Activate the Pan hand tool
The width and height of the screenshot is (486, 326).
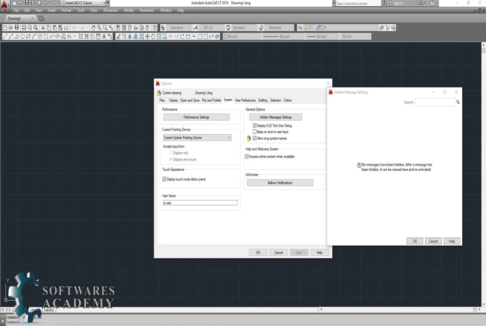click(93, 28)
